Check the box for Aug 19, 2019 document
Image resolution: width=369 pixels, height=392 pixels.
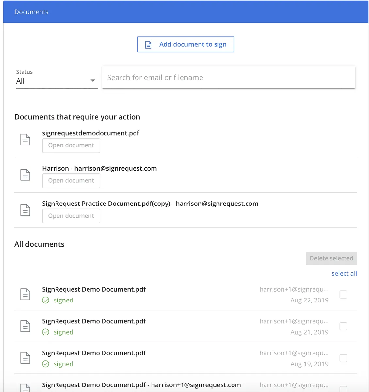[343, 358]
